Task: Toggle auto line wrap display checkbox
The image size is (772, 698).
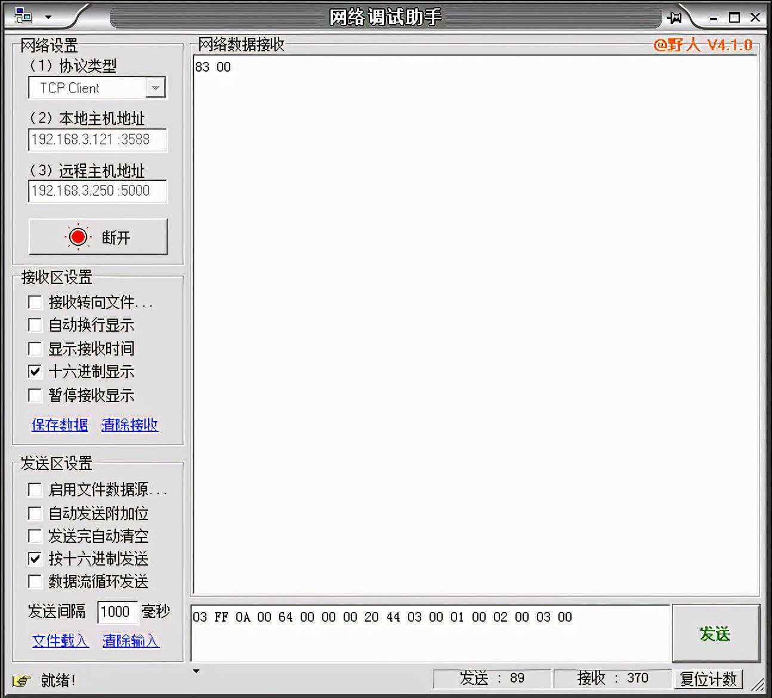Action: coord(35,325)
